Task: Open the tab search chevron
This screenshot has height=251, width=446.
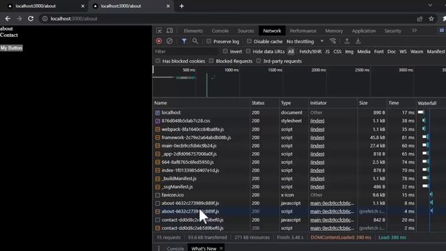Action: click(430, 5)
